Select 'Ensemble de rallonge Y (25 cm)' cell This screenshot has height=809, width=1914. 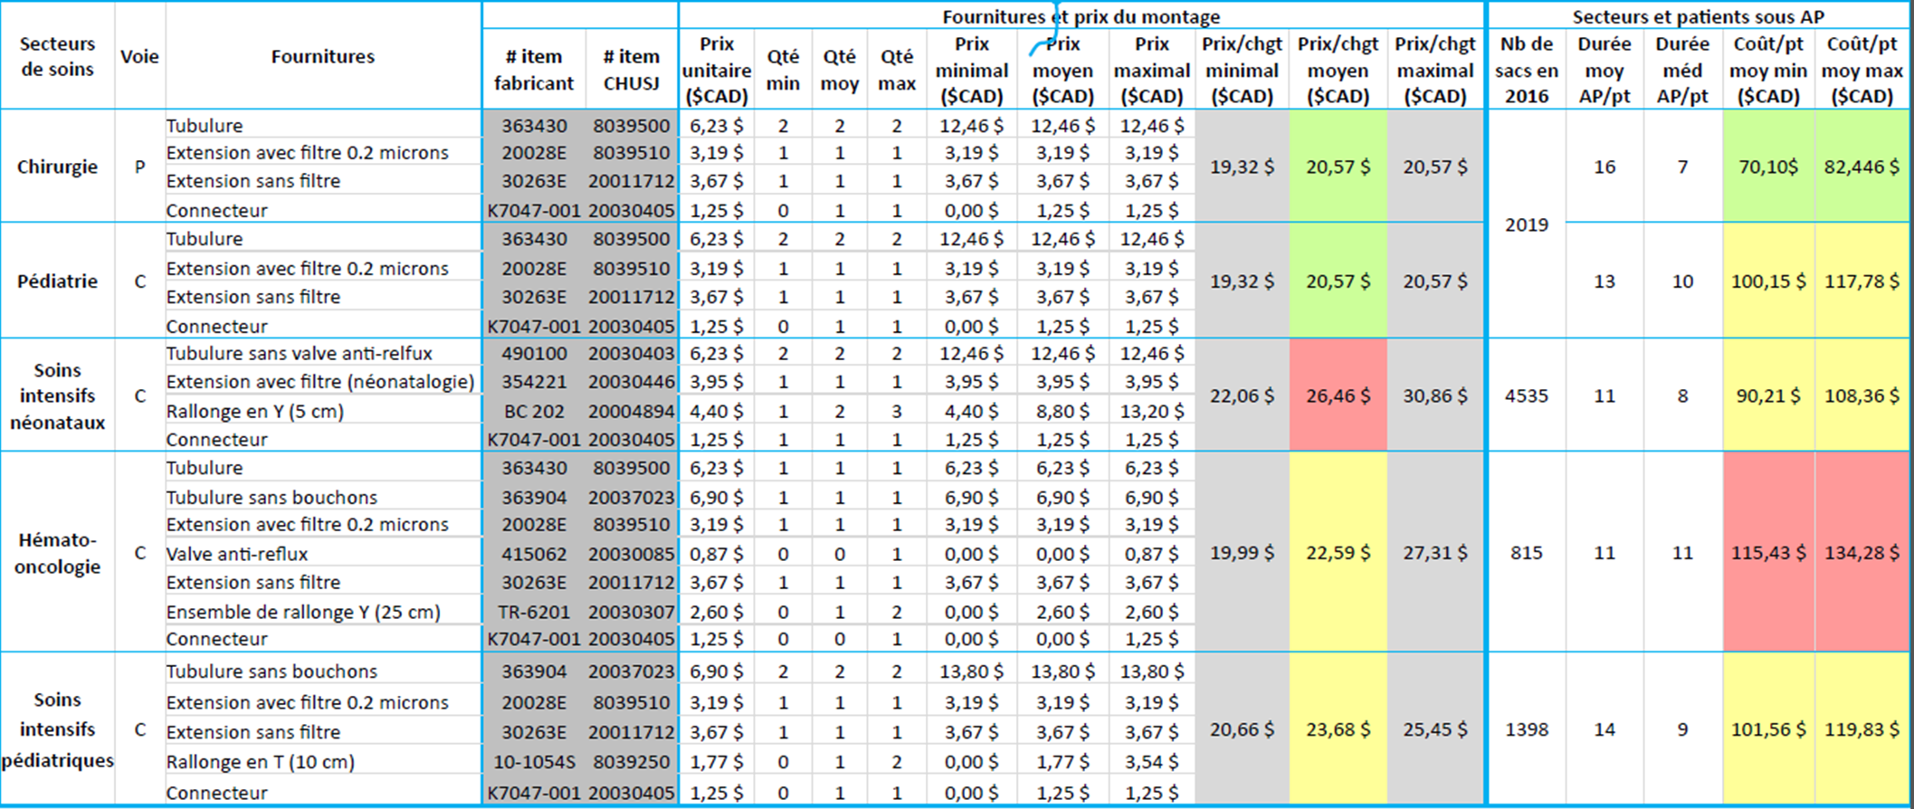(303, 612)
